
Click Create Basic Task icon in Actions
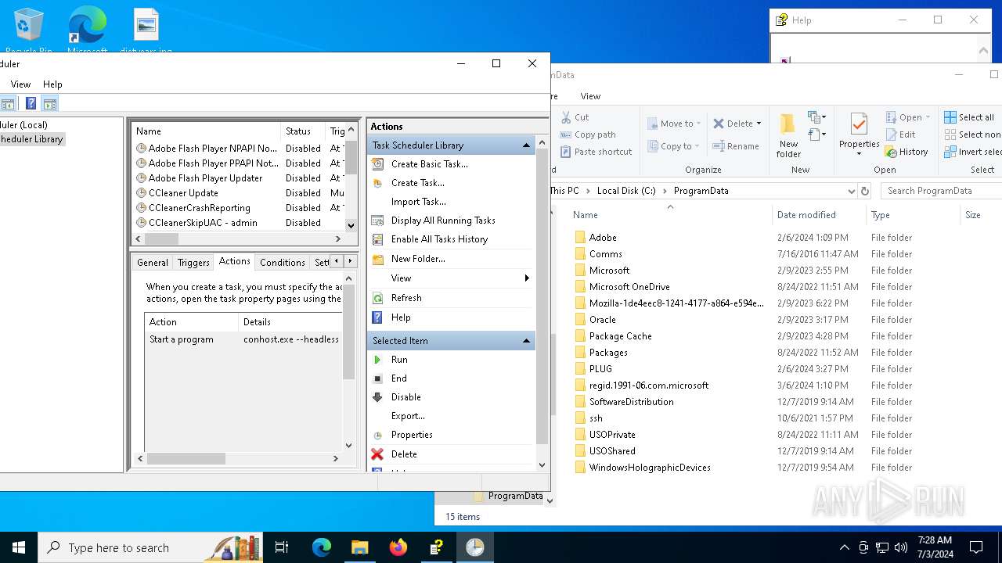(x=377, y=164)
